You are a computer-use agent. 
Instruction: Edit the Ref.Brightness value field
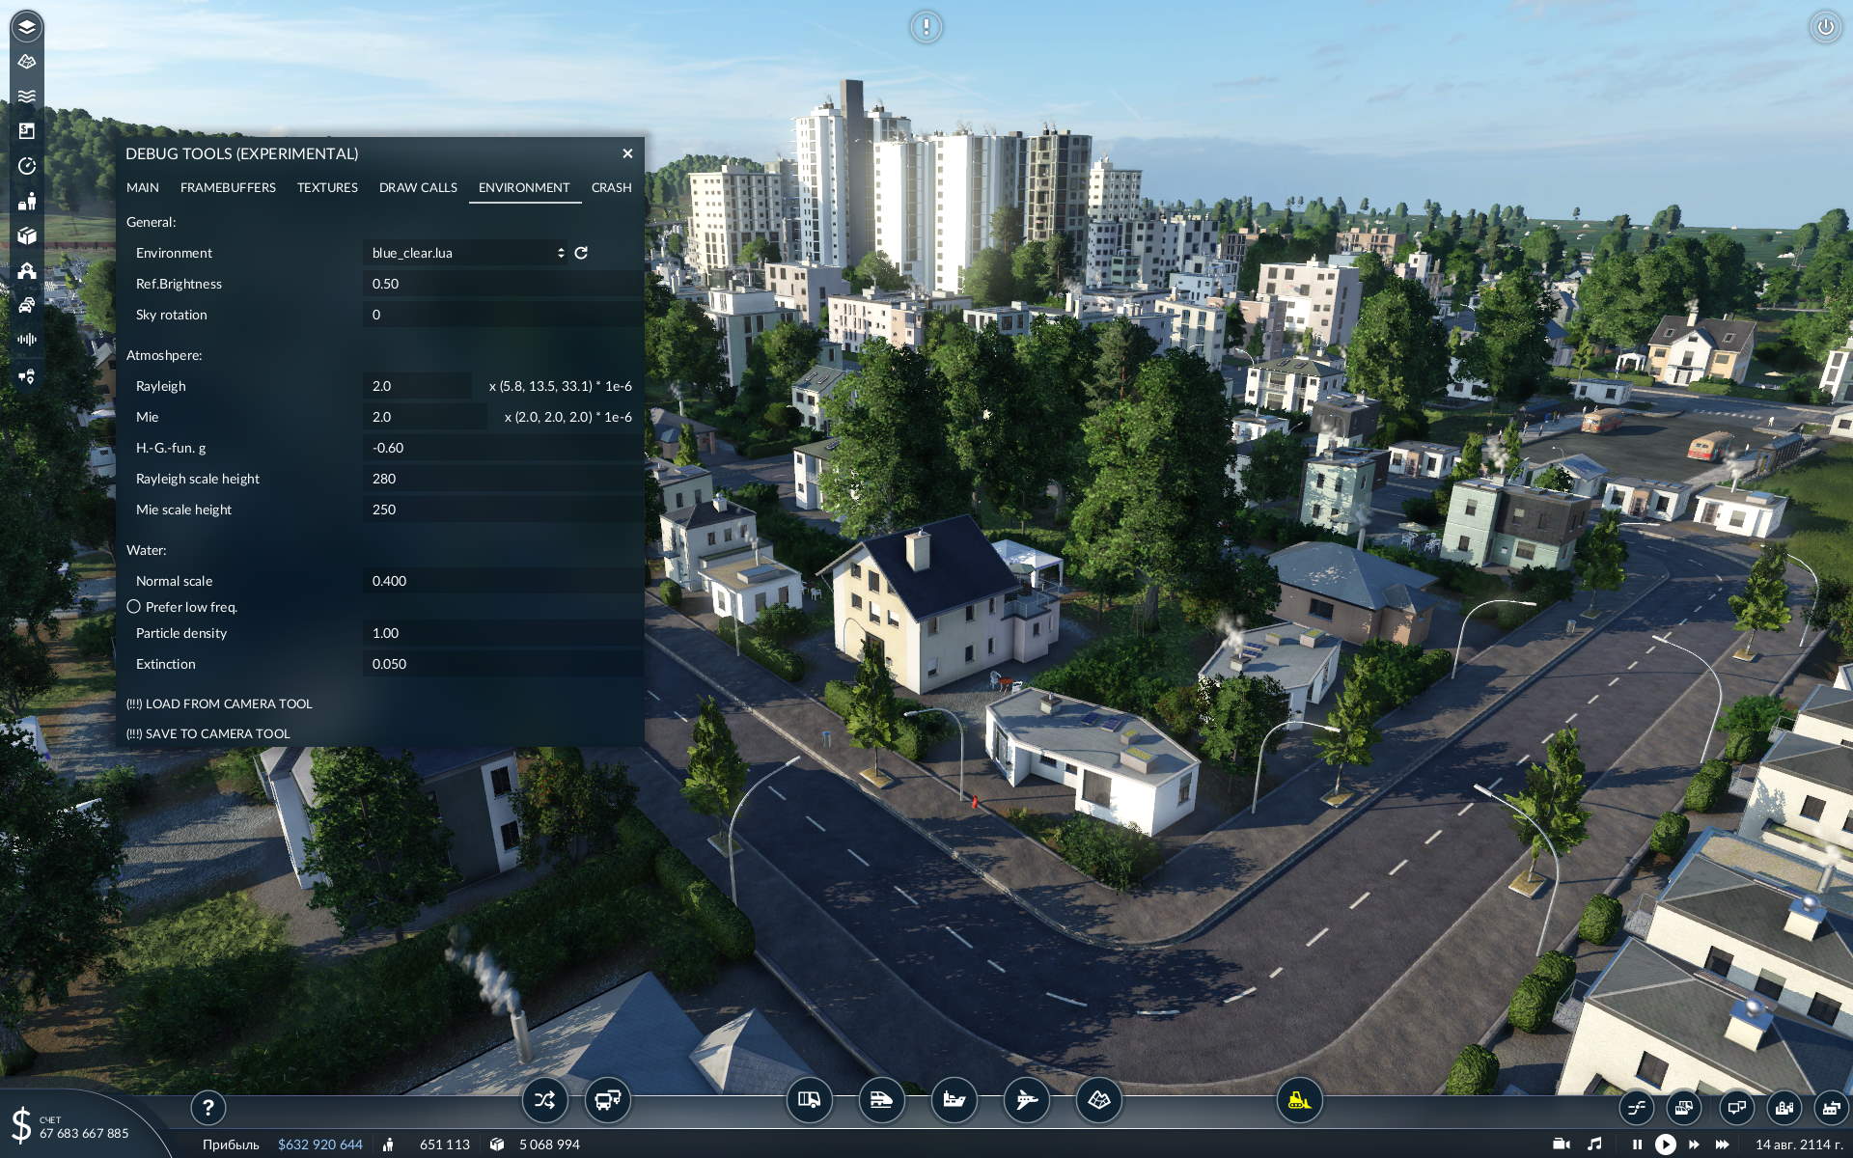click(x=502, y=284)
